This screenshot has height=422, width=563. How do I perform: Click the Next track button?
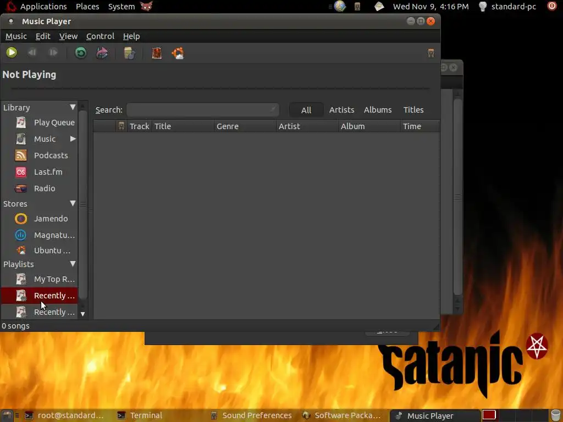click(53, 53)
